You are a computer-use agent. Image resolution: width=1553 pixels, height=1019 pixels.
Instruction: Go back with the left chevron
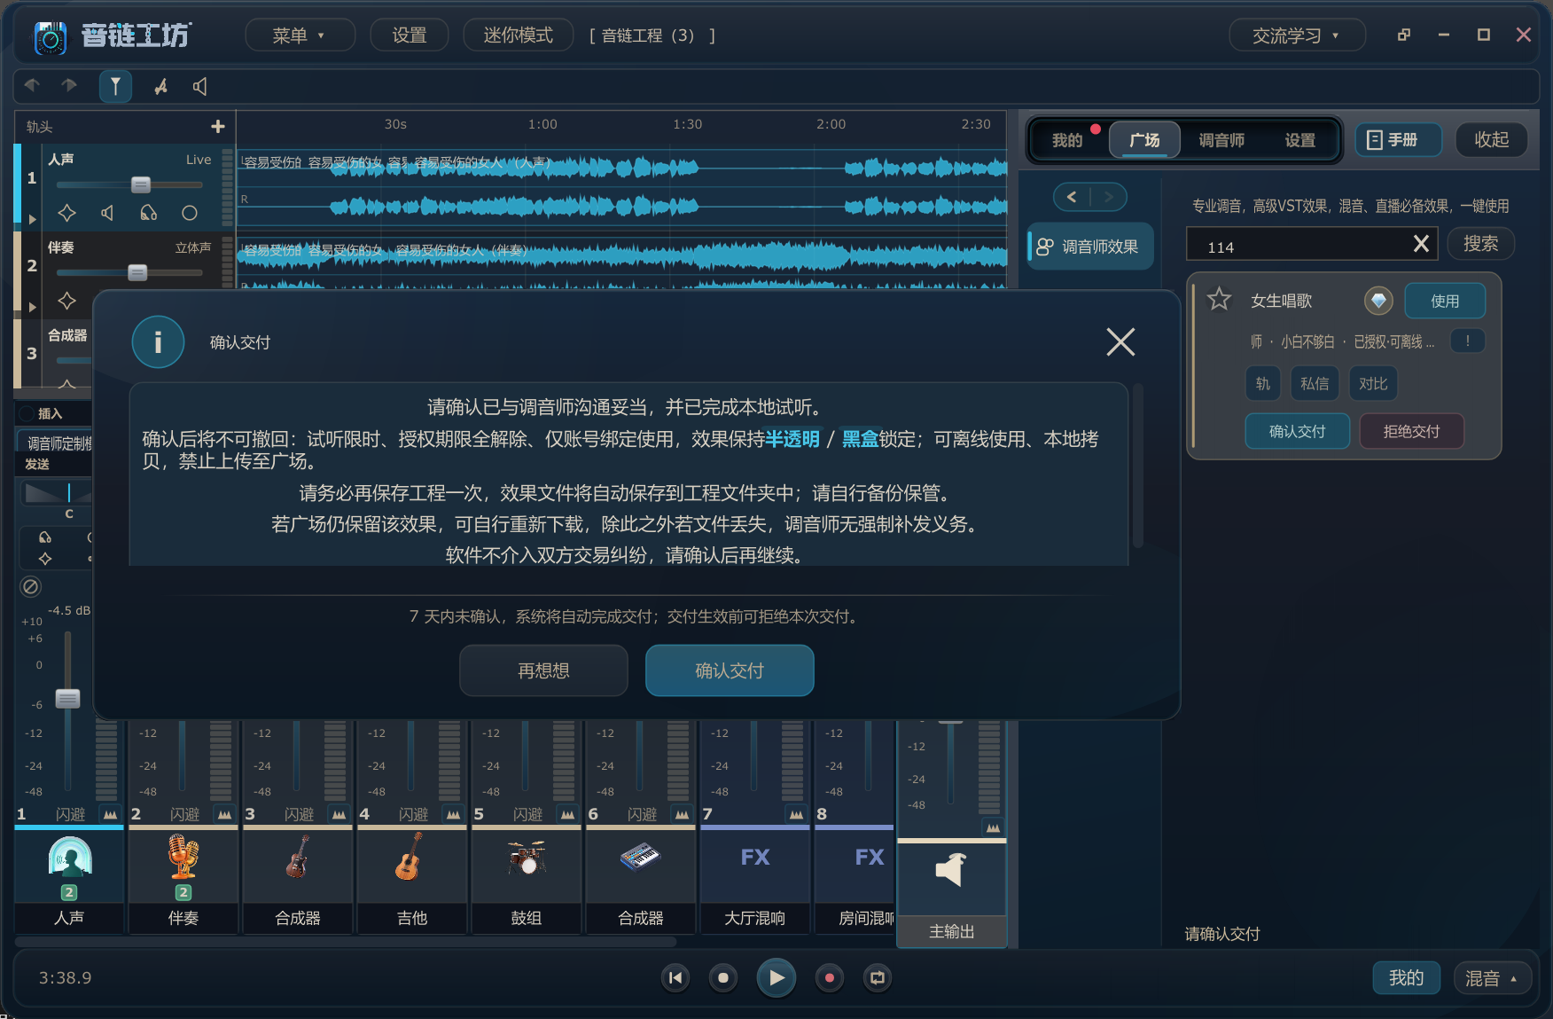[x=1072, y=197]
